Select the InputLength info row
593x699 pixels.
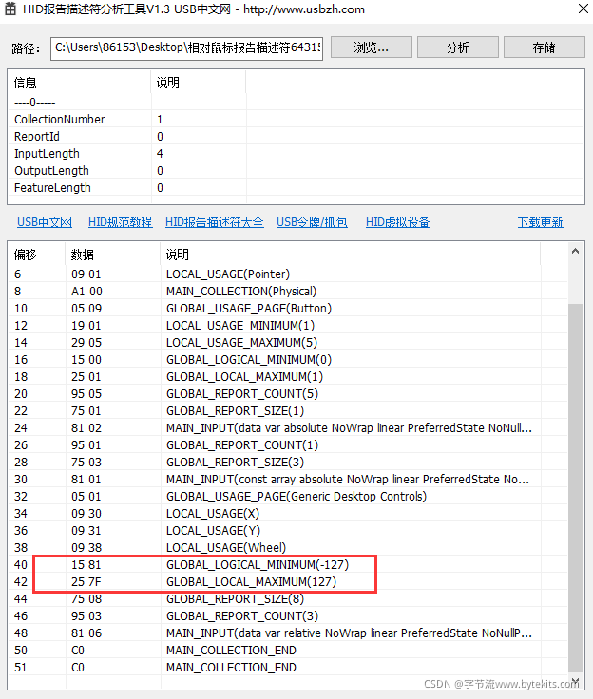(296, 153)
